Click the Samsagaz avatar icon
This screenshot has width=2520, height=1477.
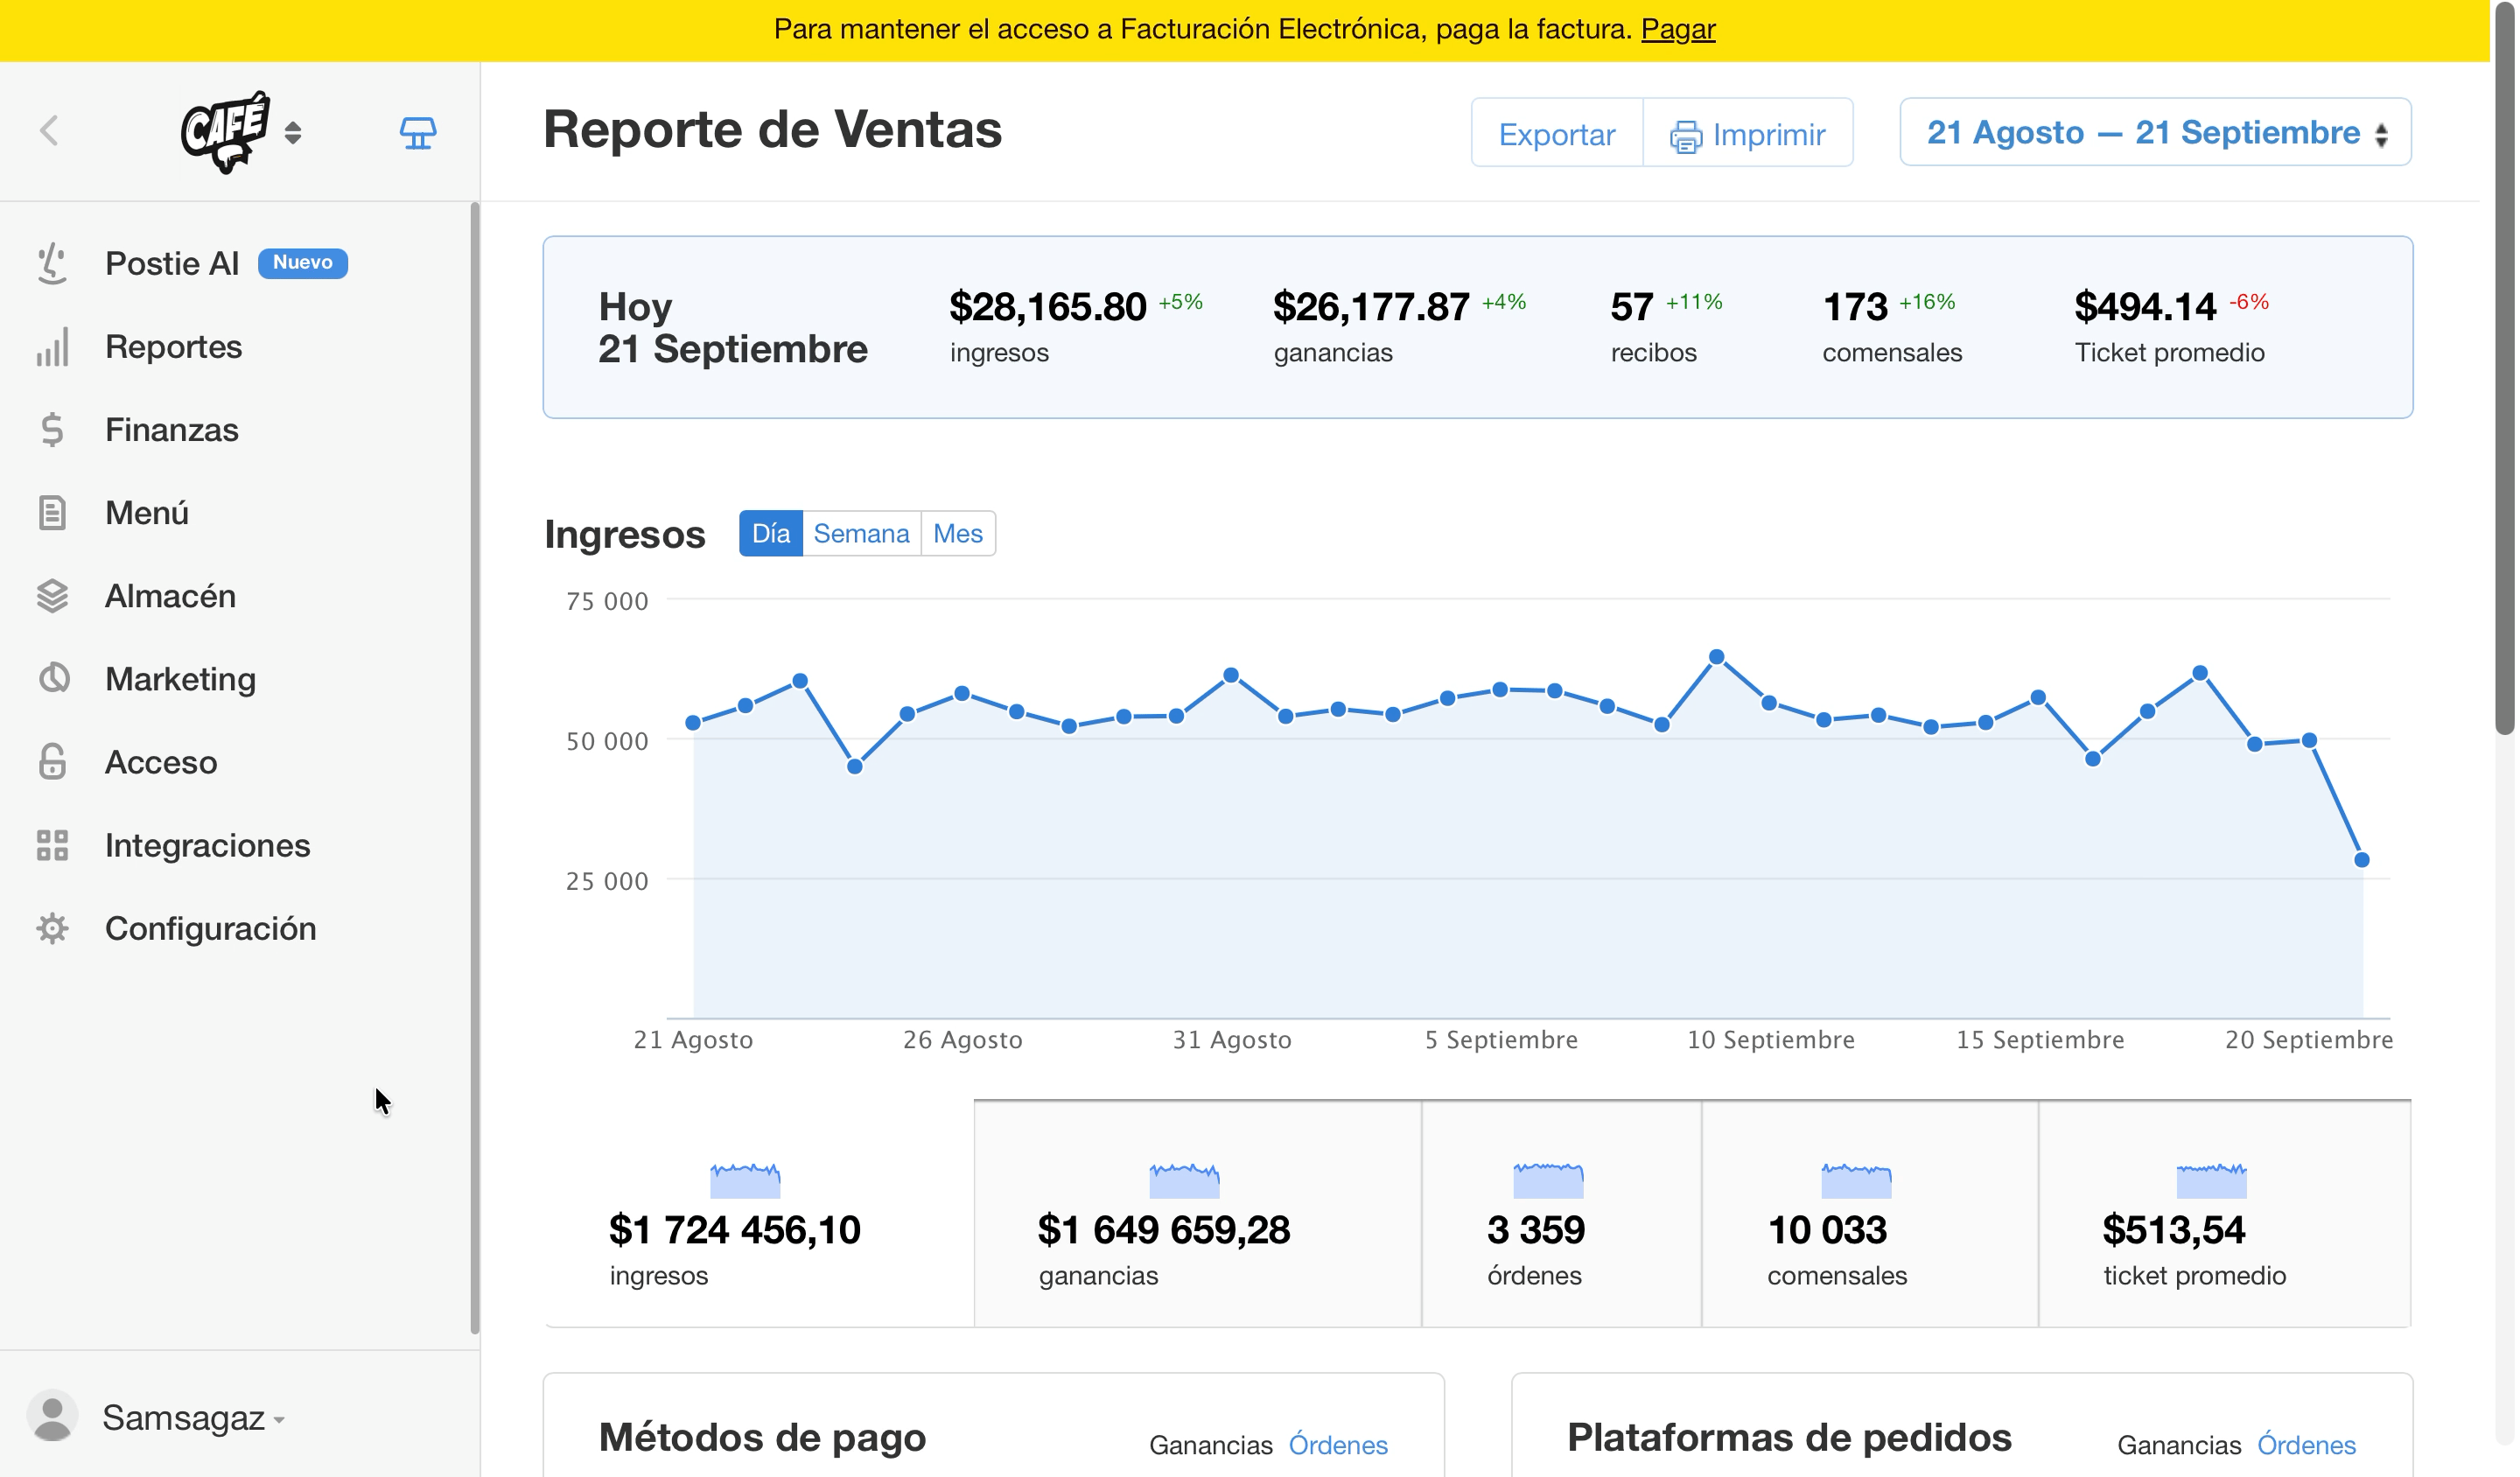click(52, 1416)
